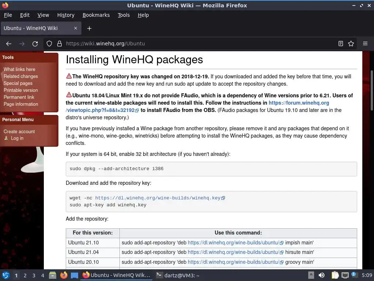Open the tracking protection shield icon
This screenshot has width=374, height=281.
click(x=49, y=44)
